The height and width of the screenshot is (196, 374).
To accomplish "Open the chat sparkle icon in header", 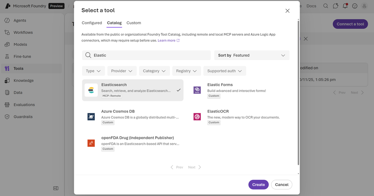I will tap(335, 6).
